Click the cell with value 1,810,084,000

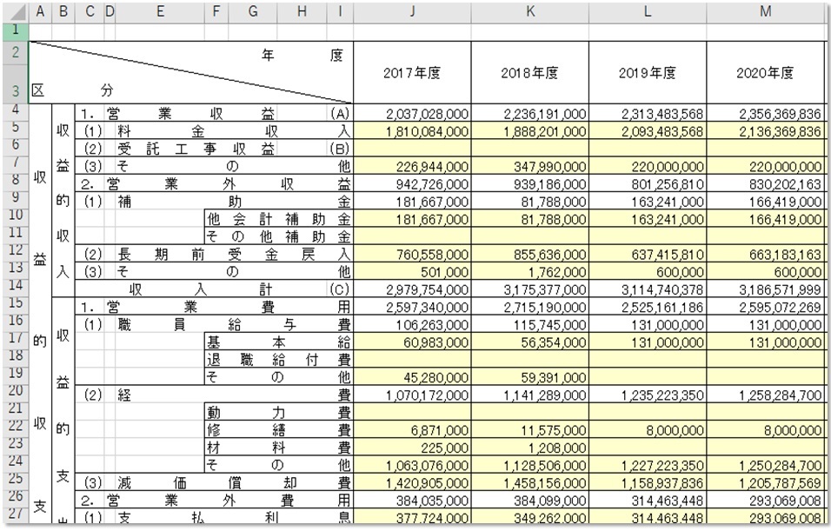click(x=412, y=131)
